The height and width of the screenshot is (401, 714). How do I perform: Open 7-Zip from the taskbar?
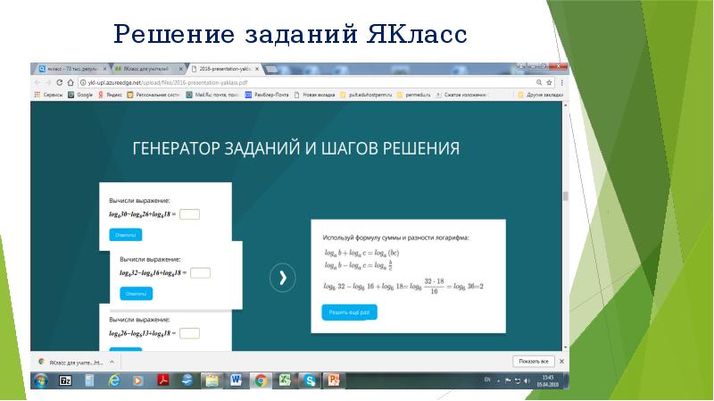(65, 380)
